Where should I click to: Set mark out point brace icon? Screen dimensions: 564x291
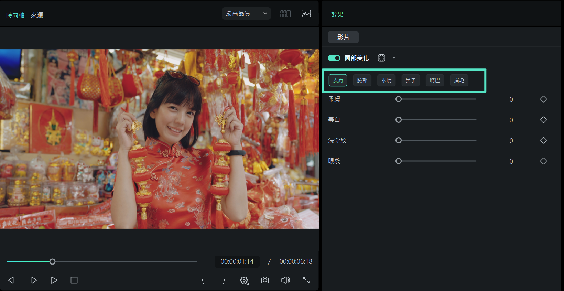[224, 280]
